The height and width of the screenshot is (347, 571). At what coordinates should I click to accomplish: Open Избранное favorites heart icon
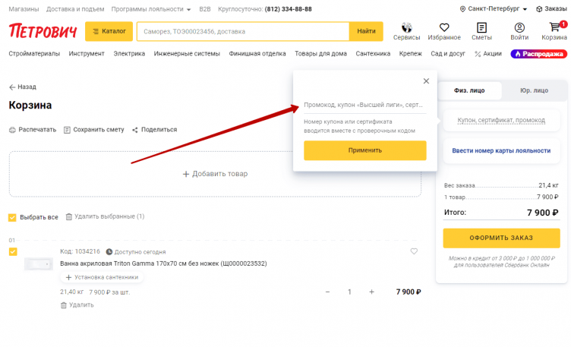pyautogui.click(x=443, y=28)
